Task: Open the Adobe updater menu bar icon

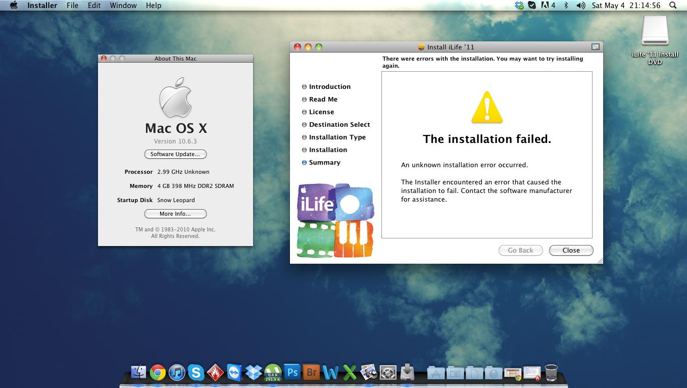Action: [x=548, y=6]
